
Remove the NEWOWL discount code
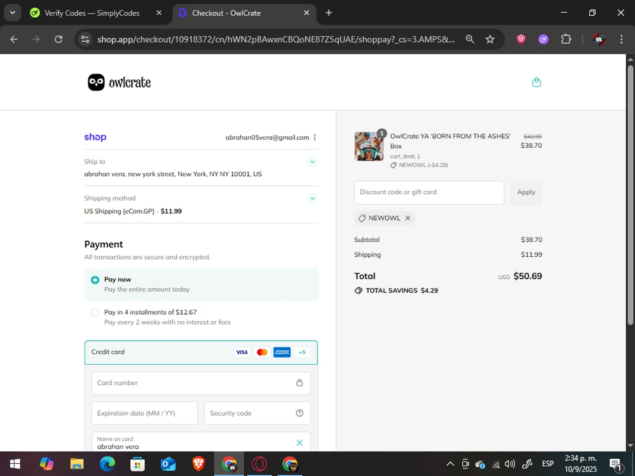coord(408,218)
